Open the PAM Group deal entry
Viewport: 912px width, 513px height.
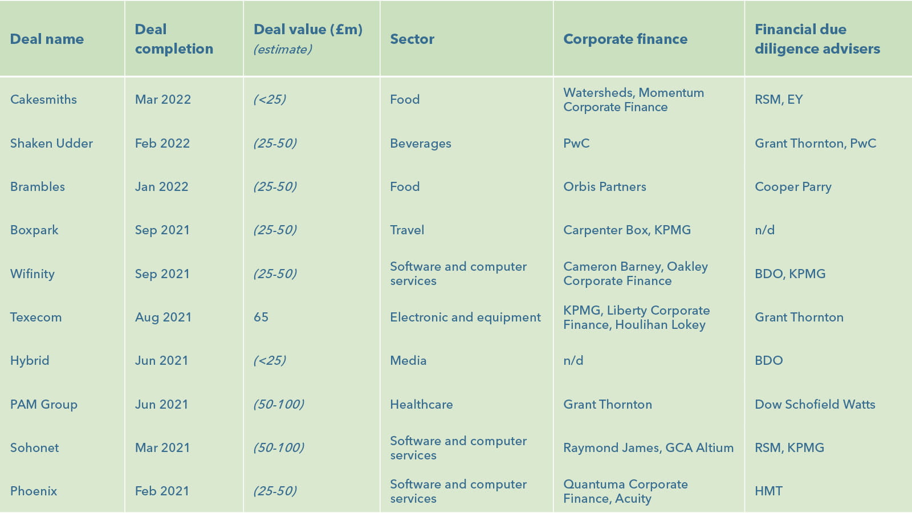(x=44, y=404)
